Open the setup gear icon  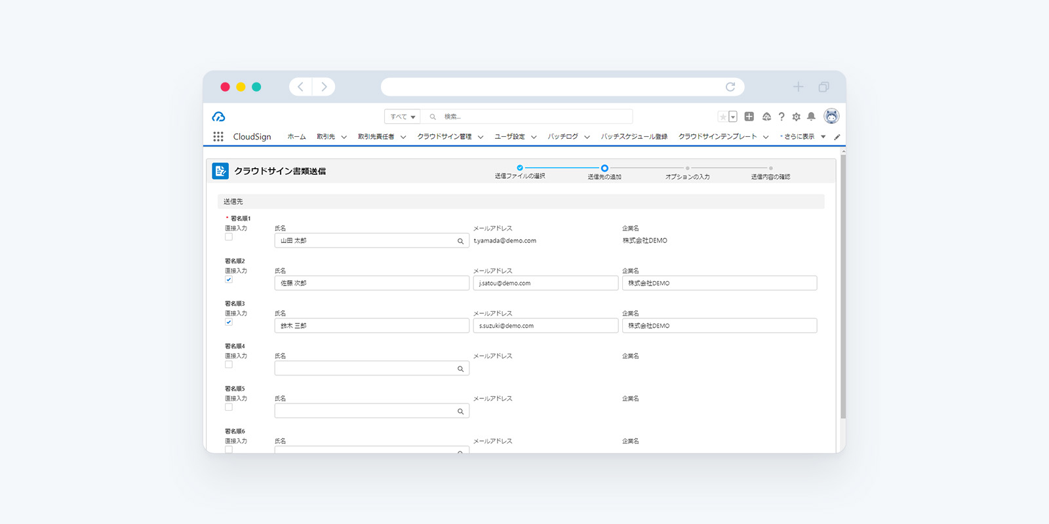(x=796, y=117)
